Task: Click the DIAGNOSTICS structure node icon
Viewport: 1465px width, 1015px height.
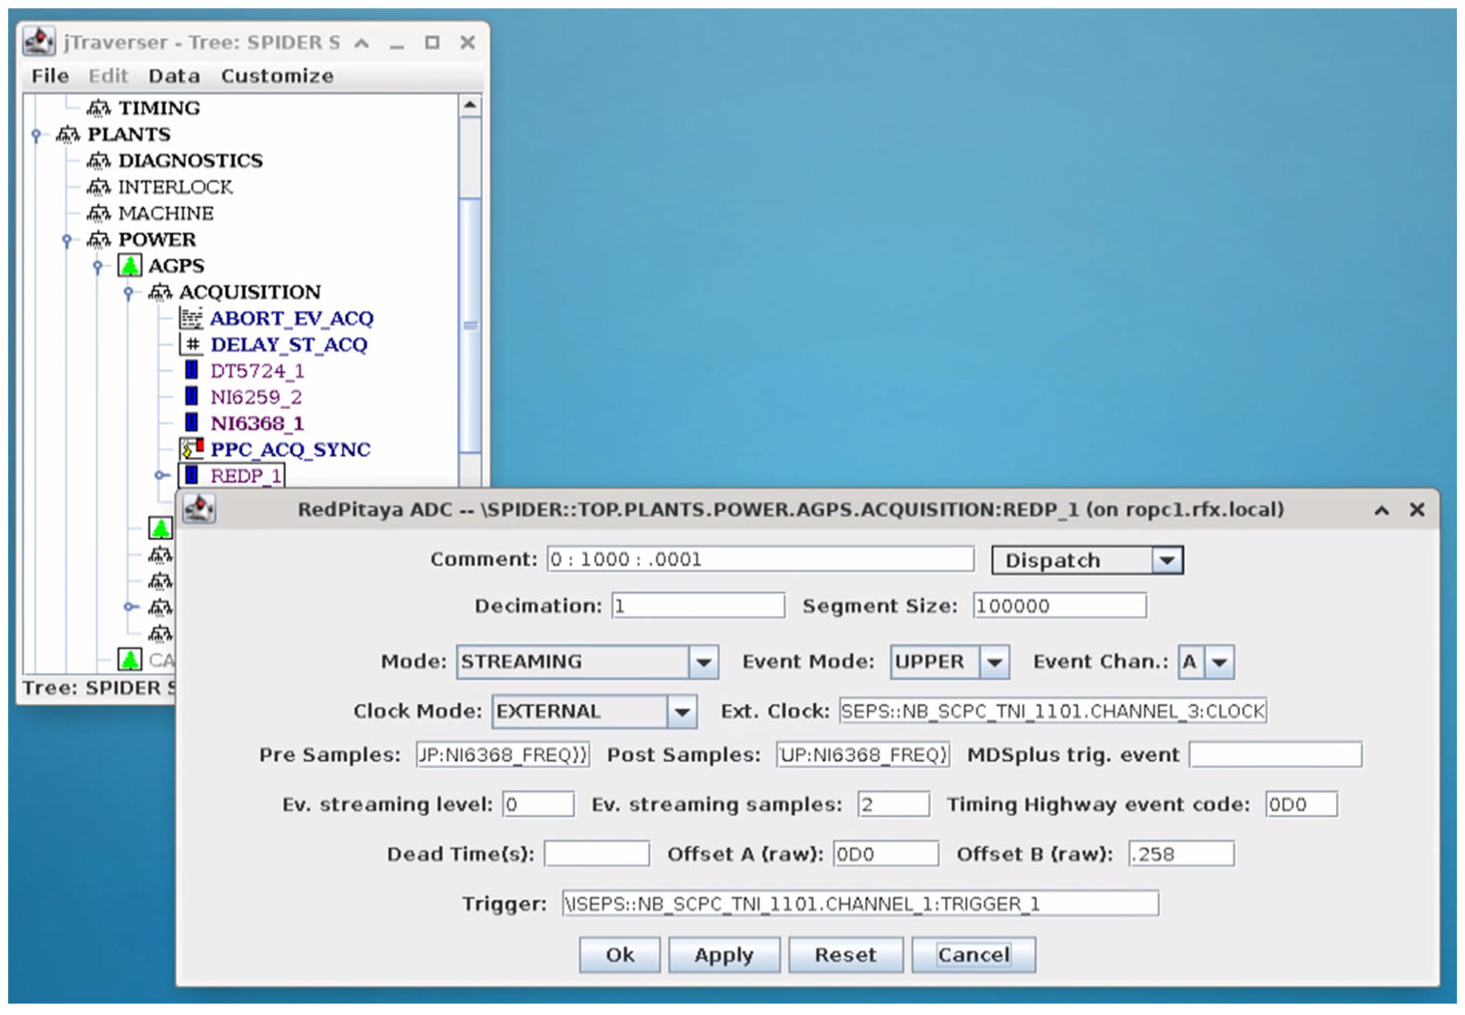Action: coord(98,161)
